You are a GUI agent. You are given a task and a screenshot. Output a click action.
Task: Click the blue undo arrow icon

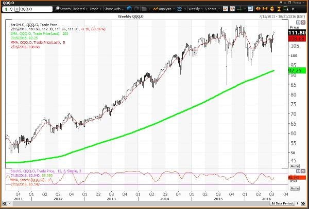coord(129,9)
